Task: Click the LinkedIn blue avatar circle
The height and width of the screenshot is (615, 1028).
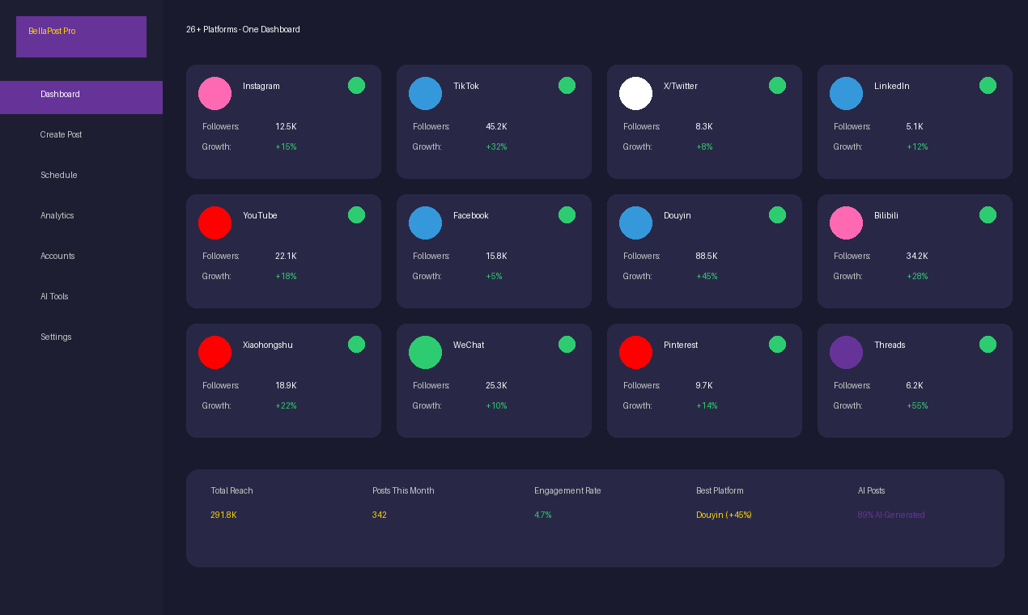Action: click(846, 93)
